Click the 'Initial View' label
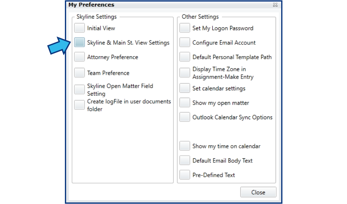Screen dimensions: 347x204 pyautogui.click(x=101, y=28)
